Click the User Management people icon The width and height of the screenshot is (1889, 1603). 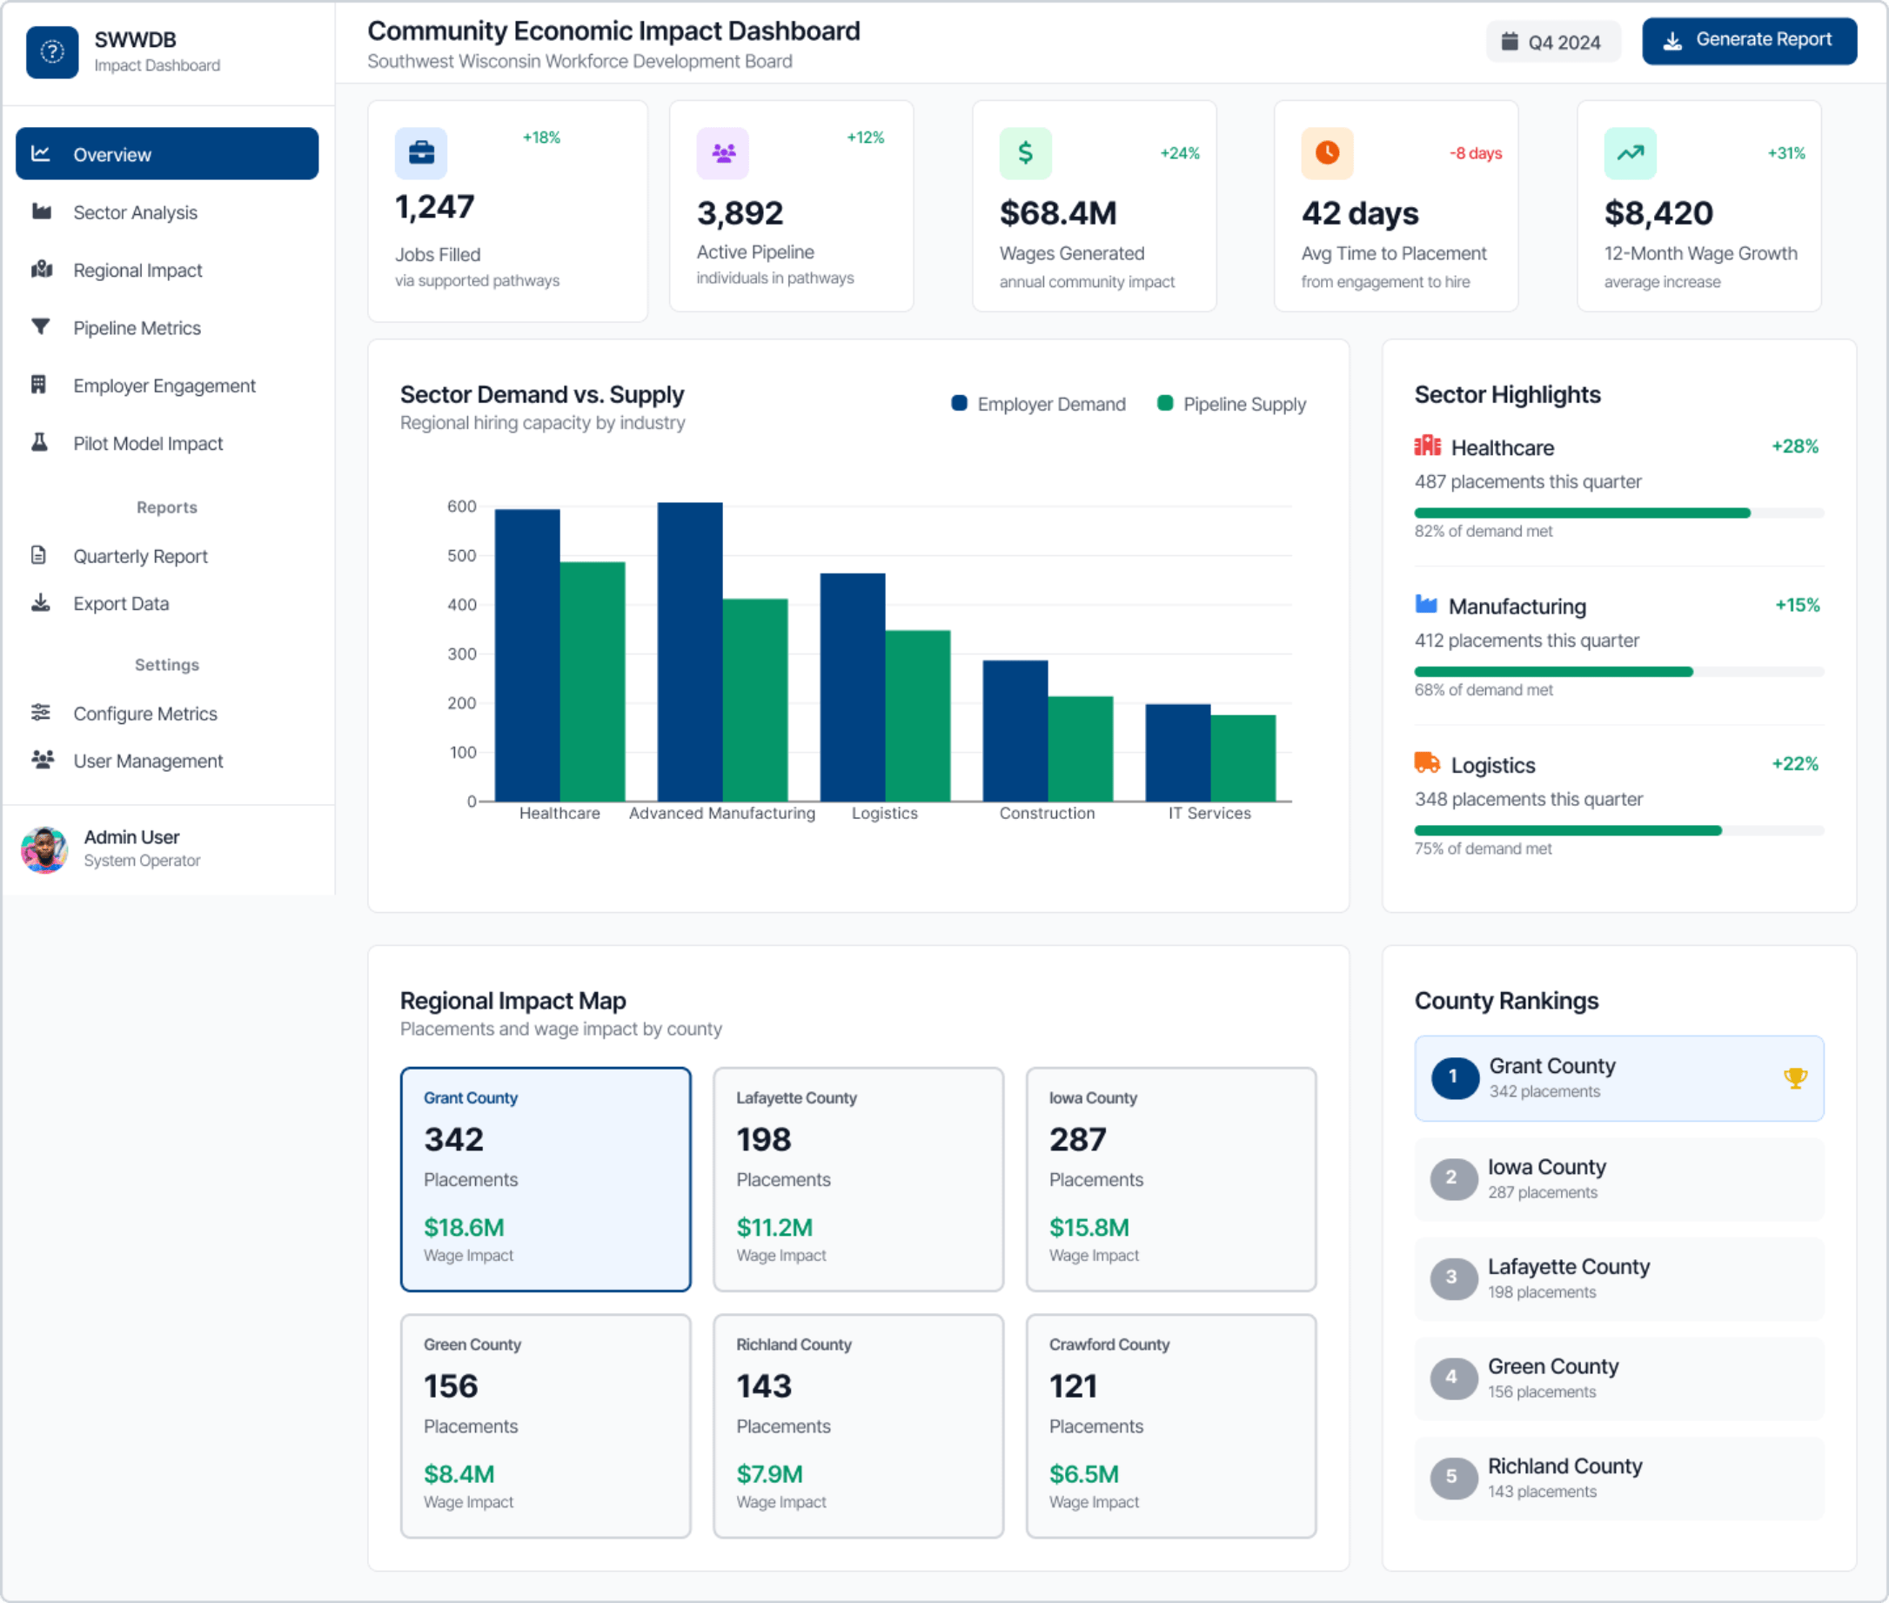(x=42, y=760)
